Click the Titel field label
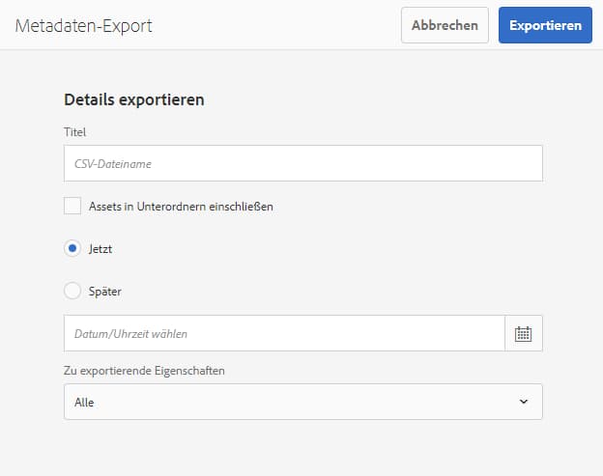Viewport: 603px width, 476px height. coord(74,132)
